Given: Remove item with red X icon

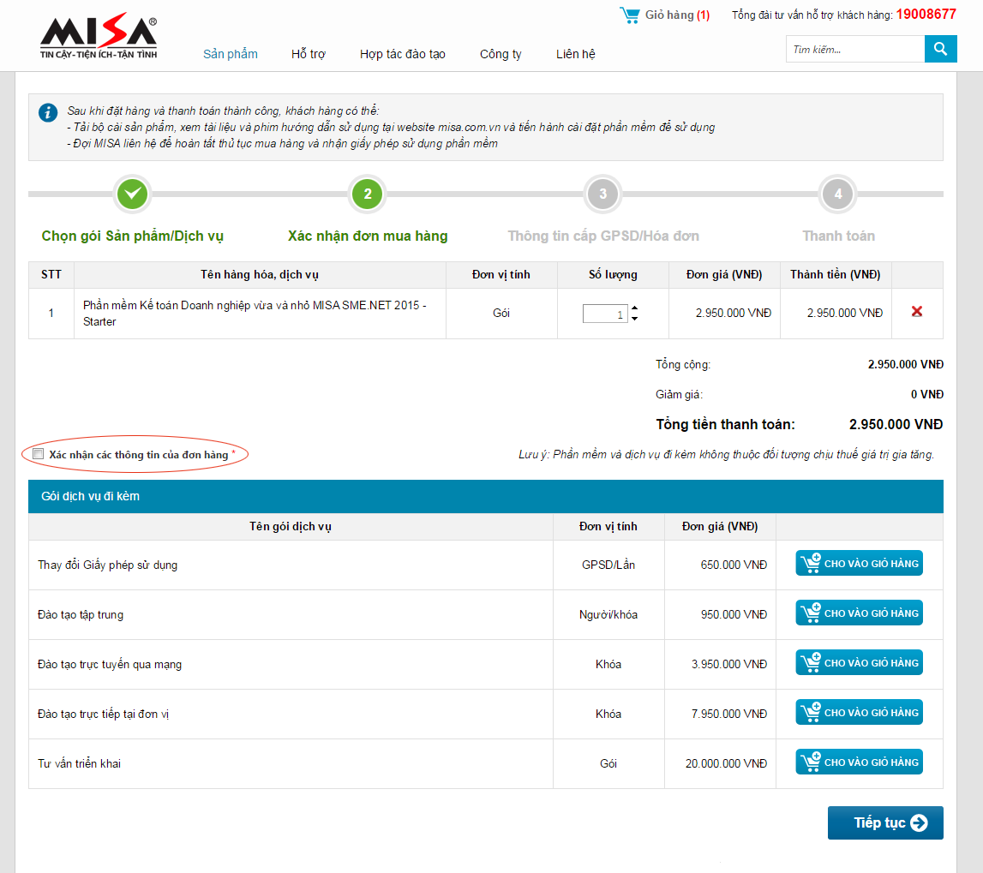Looking at the screenshot, I should coord(917,312).
